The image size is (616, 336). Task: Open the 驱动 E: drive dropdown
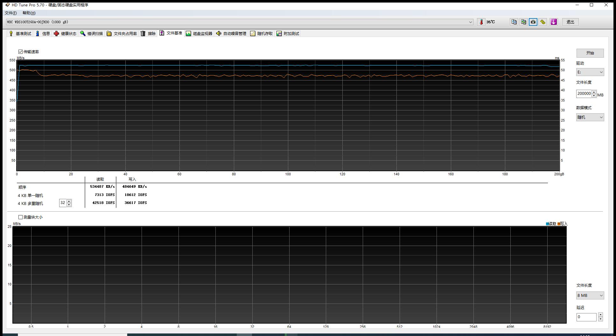590,72
